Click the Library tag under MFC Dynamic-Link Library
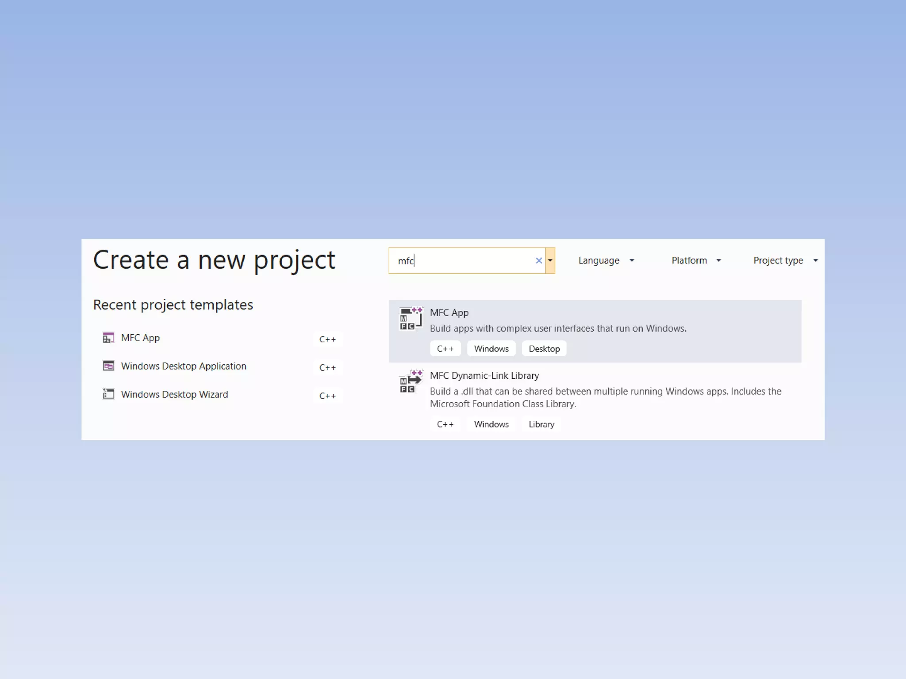The image size is (906, 679). (x=541, y=424)
